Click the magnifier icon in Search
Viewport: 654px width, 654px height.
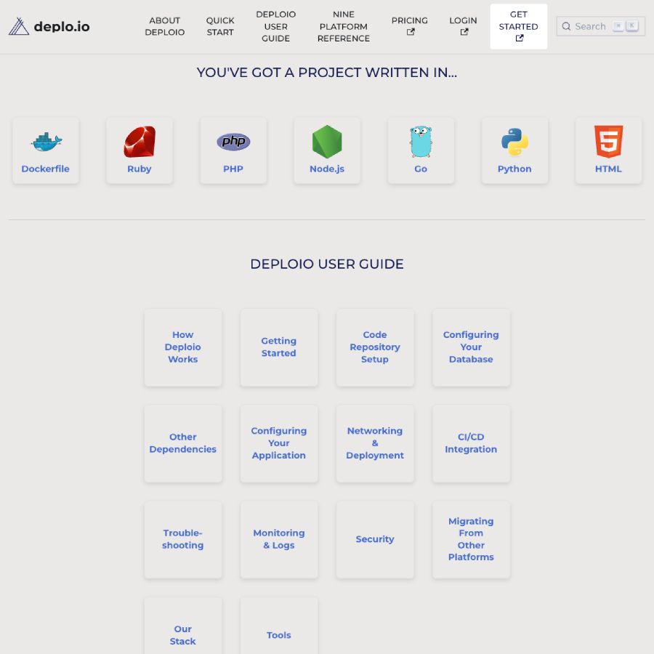(x=566, y=26)
